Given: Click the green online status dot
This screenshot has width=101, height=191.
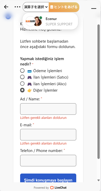Looking at the screenshot, I should (x=41, y=18).
